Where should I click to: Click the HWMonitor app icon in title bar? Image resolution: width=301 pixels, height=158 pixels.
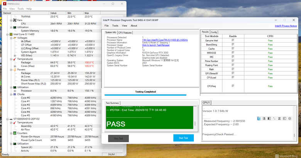5,3
